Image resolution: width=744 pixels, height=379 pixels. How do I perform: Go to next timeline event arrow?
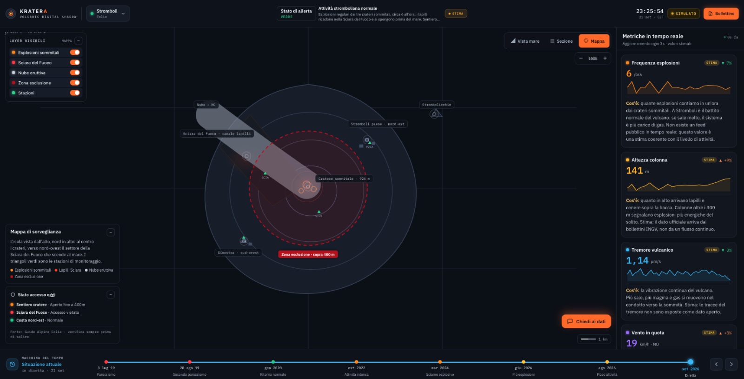click(731, 364)
